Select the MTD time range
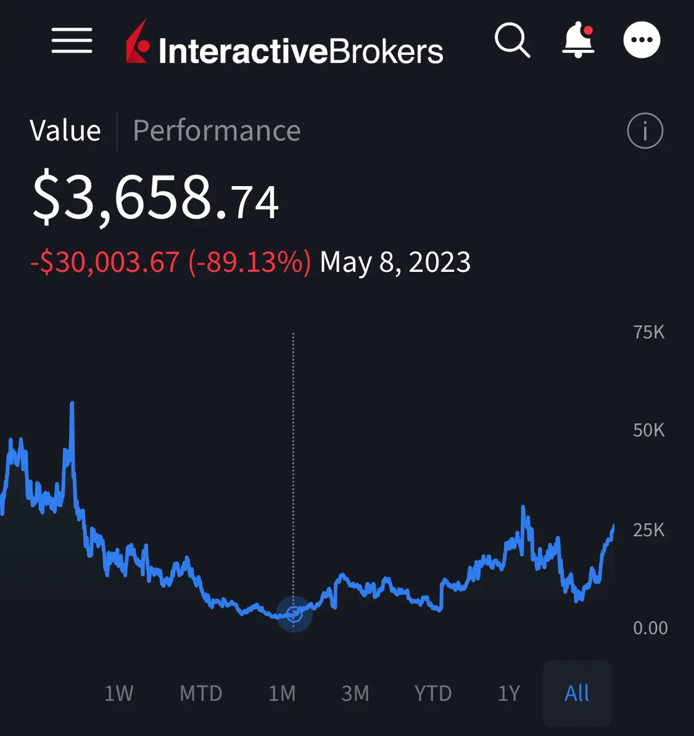 (x=201, y=693)
